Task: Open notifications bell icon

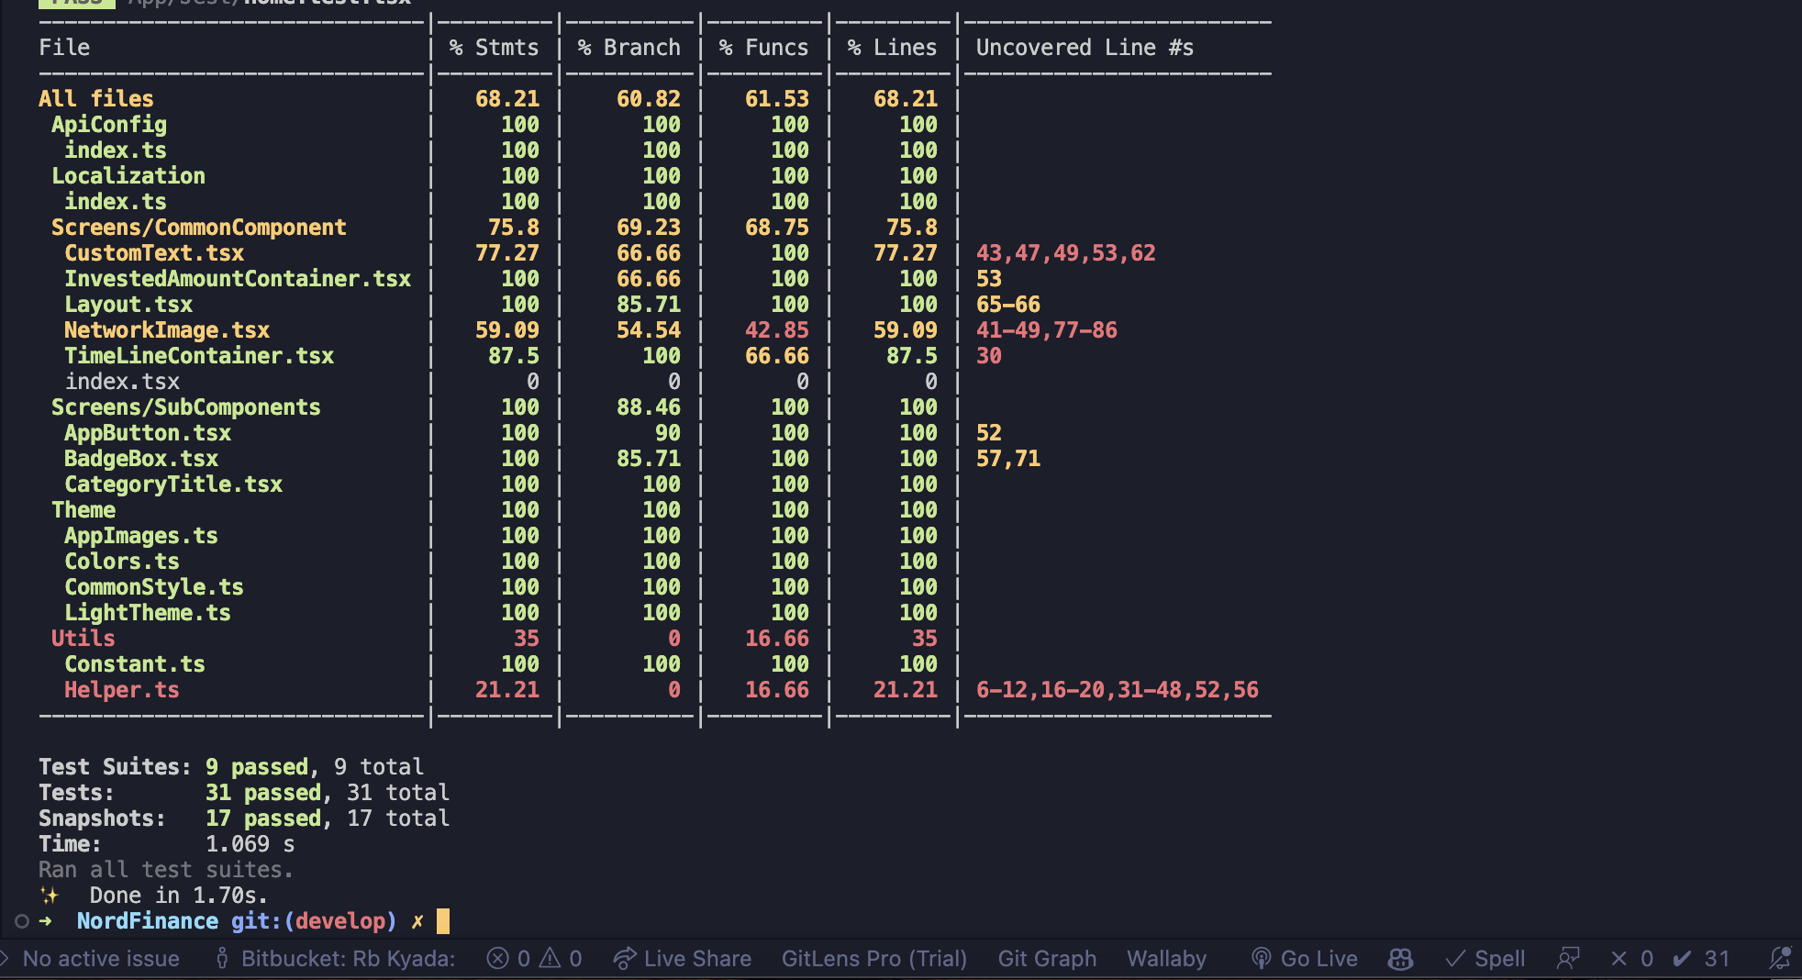Action: pos(1780,959)
